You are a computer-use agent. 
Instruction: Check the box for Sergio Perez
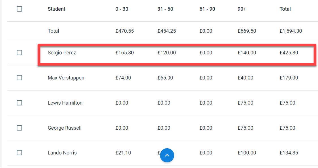(x=19, y=53)
